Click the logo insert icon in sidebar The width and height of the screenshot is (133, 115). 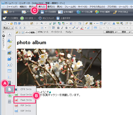pos(9,41)
